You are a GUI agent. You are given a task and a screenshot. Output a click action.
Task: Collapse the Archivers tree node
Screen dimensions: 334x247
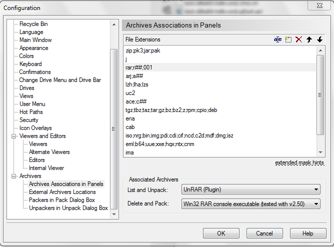coord(14,176)
